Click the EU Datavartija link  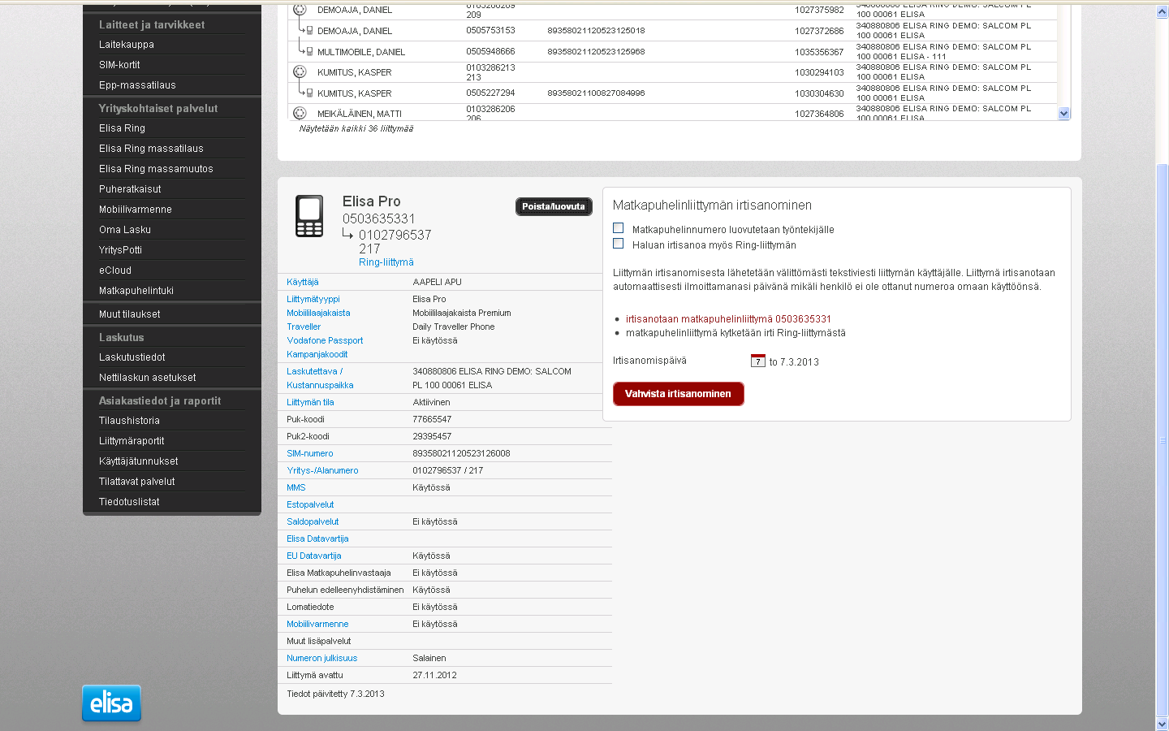tap(314, 556)
